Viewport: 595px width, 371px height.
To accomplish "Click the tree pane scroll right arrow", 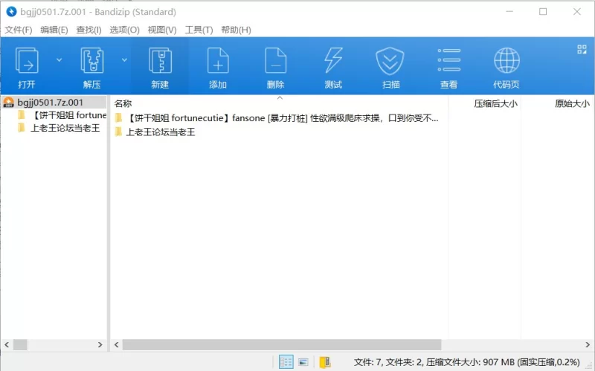I will 100,344.
